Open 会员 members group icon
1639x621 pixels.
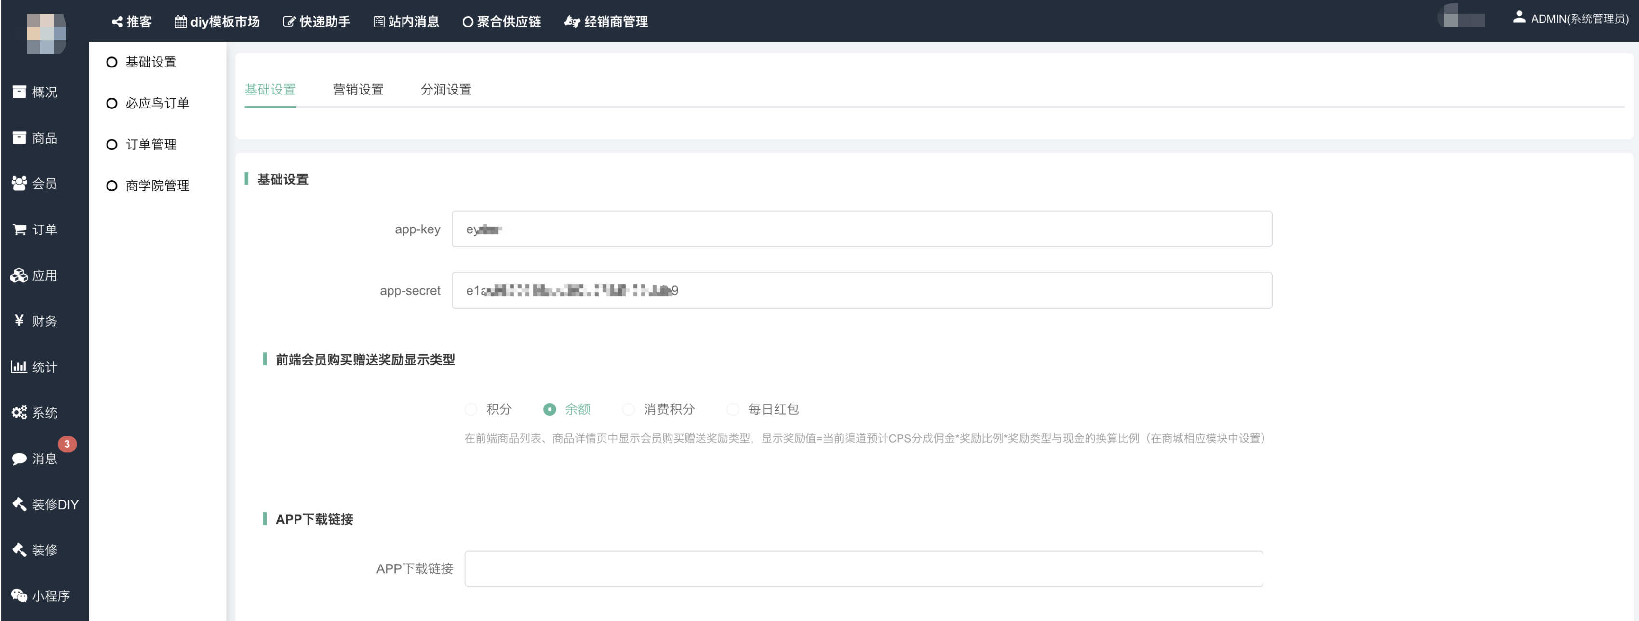coord(19,184)
